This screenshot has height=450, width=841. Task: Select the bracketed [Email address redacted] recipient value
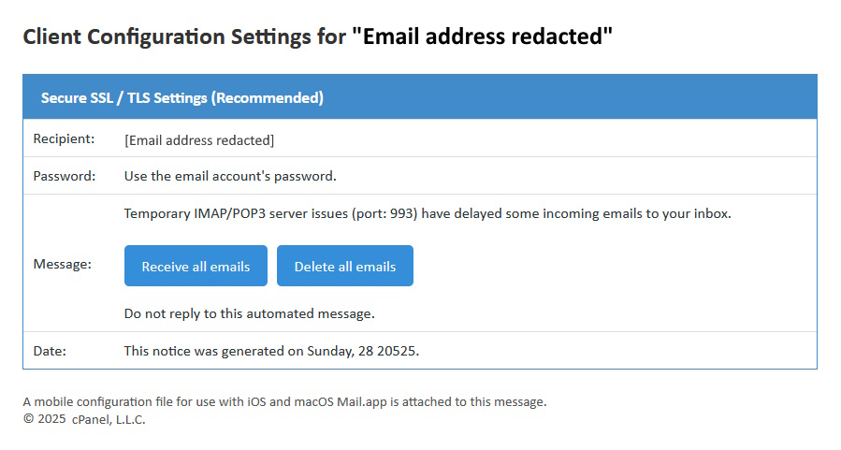click(x=199, y=140)
